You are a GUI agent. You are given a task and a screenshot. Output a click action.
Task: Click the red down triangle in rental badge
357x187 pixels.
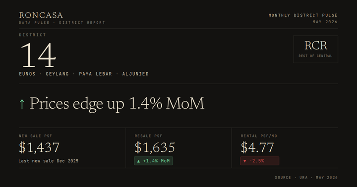[245, 161]
